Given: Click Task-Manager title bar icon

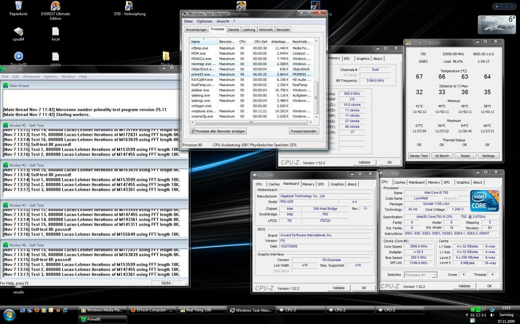Looking at the screenshot, I should tap(185, 14).
